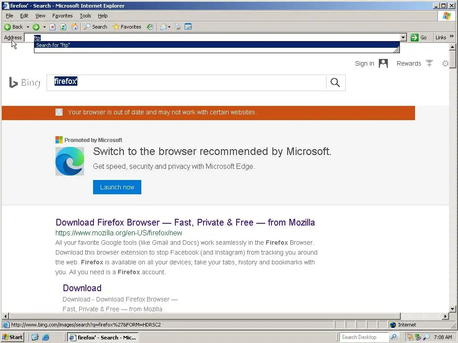Open the Download sublink
458x343 pixels.
[x=82, y=288]
